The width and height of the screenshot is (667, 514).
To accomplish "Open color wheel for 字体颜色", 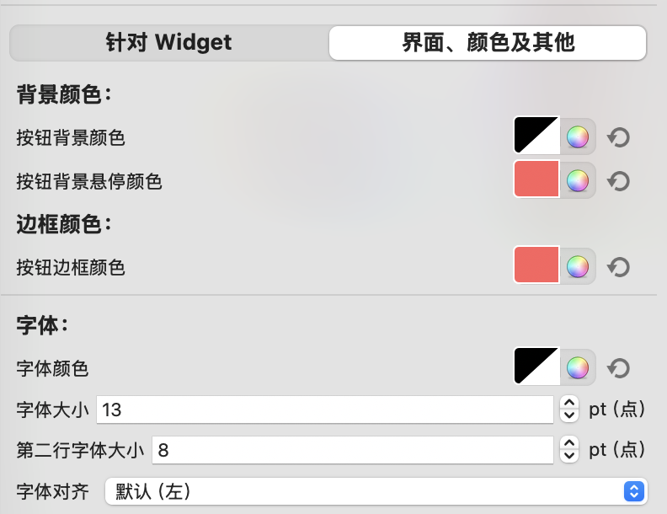I will pyautogui.click(x=578, y=367).
